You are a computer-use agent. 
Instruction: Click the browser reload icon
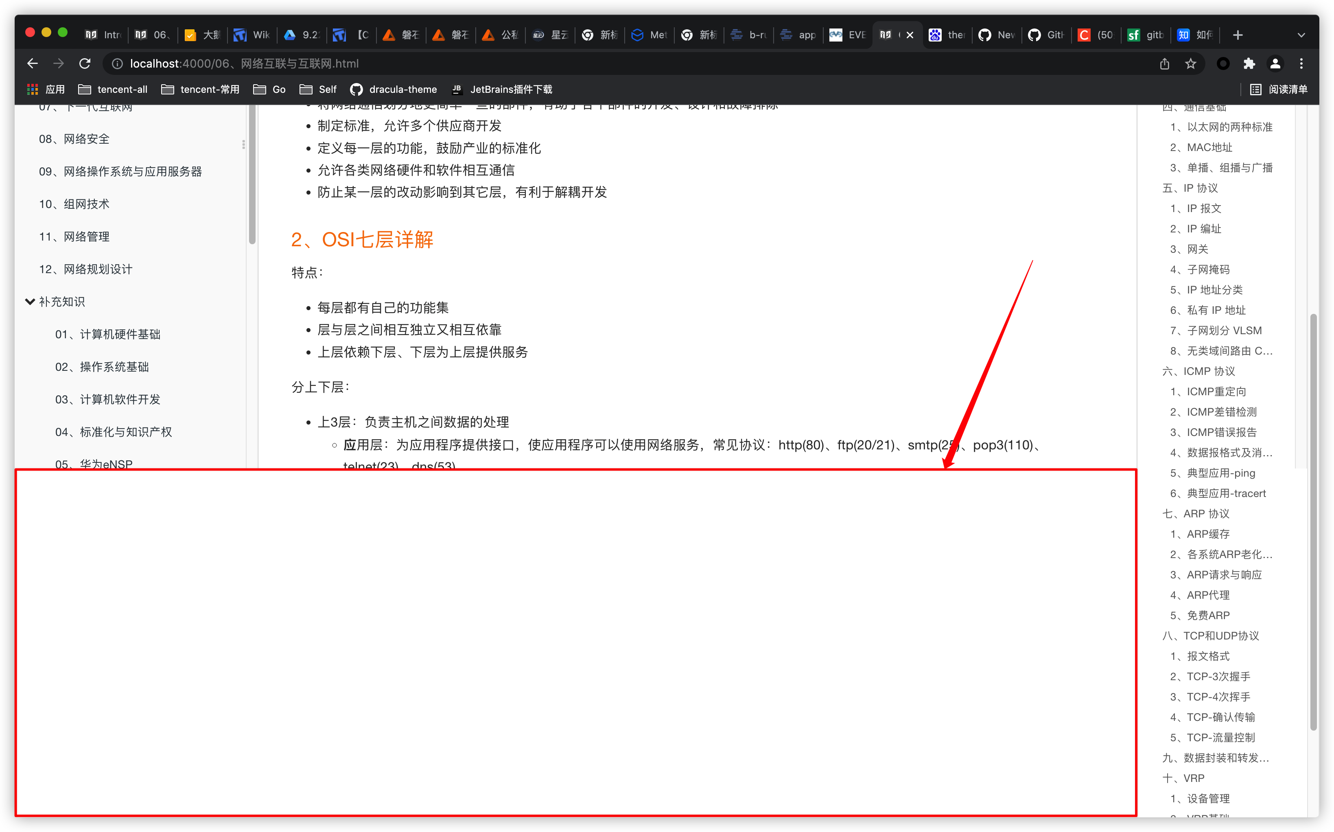pos(85,64)
